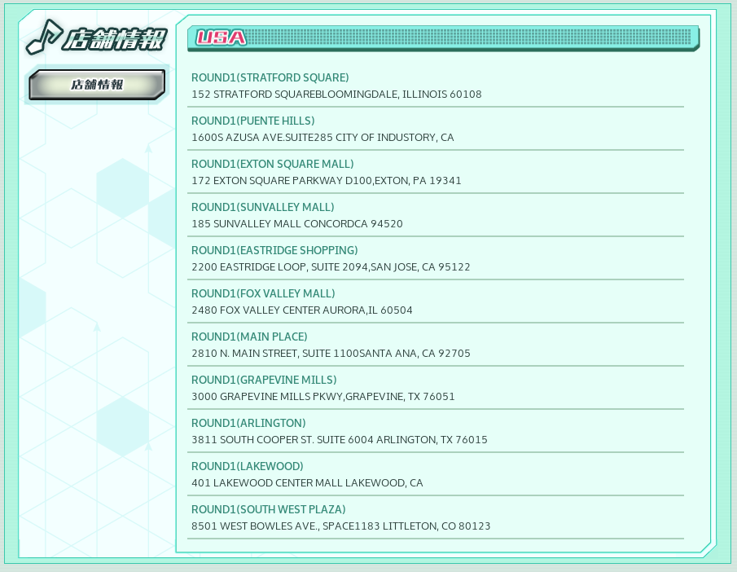Screen dimensions: 737x572
Task: Click the large 店舗情報 page title
Action: [x=115, y=39]
